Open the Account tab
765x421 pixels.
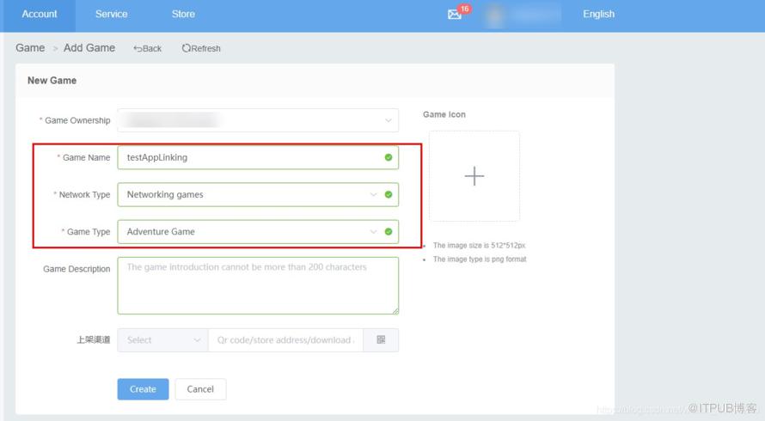coord(39,14)
